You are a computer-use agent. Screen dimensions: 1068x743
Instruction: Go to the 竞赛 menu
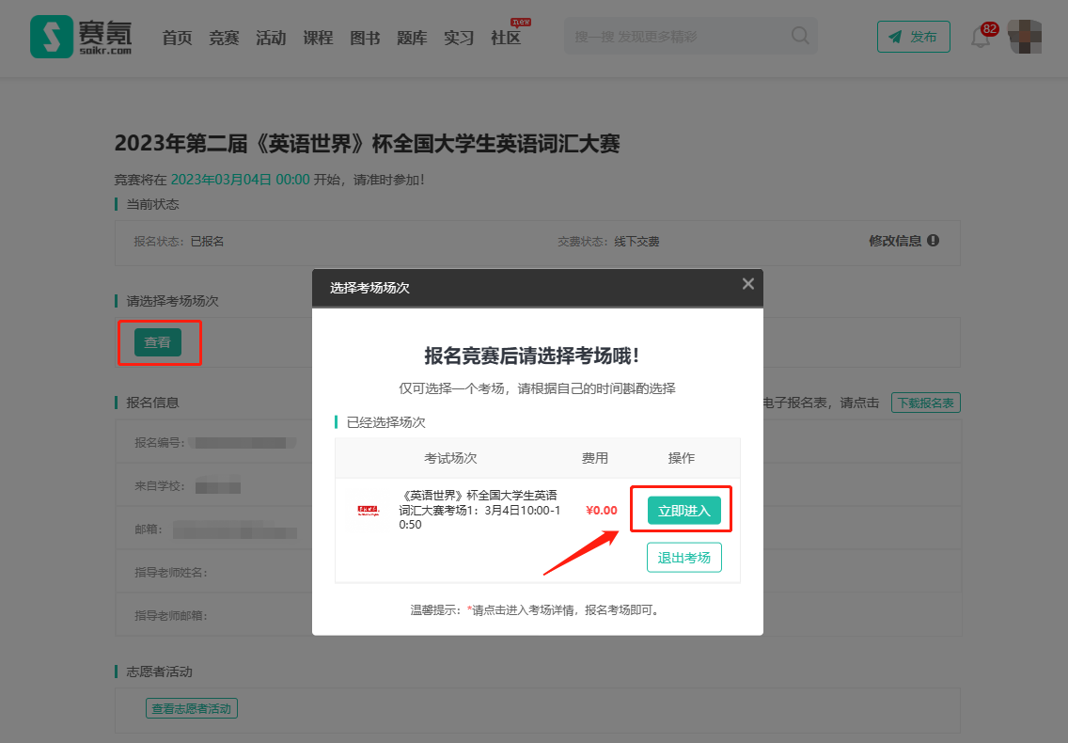224,38
